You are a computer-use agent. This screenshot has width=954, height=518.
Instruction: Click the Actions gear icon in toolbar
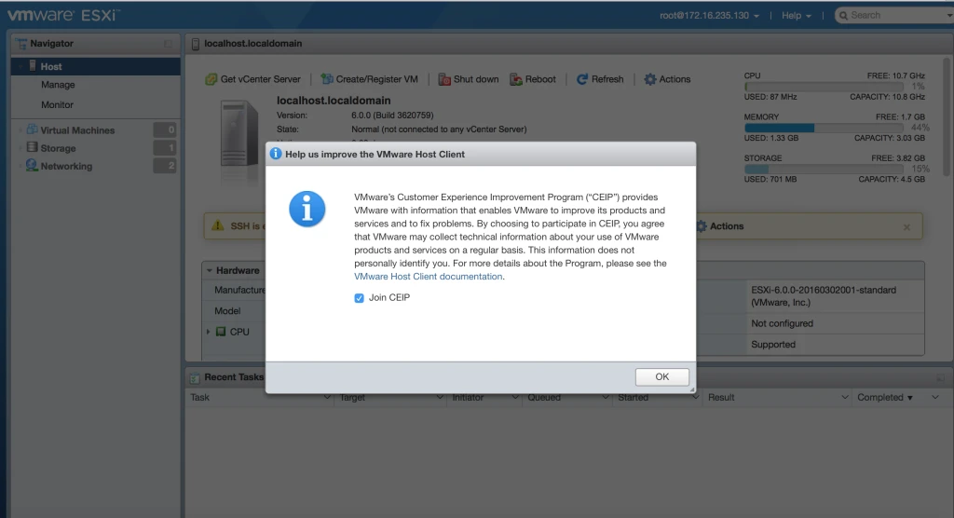pos(650,79)
